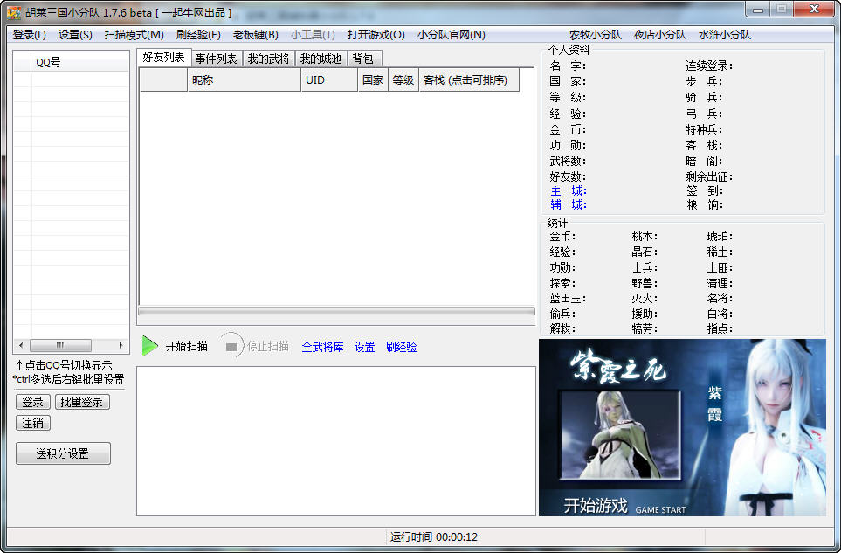Click the app icon in title bar
The height and width of the screenshot is (553, 841).
click(14, 12)
